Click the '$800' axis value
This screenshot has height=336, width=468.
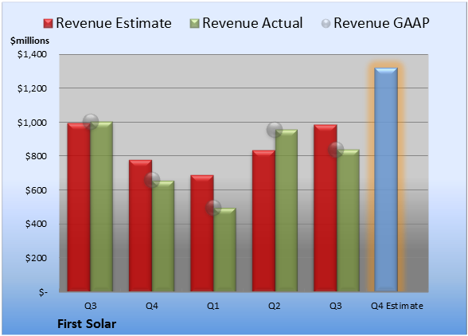coord(36,156)
